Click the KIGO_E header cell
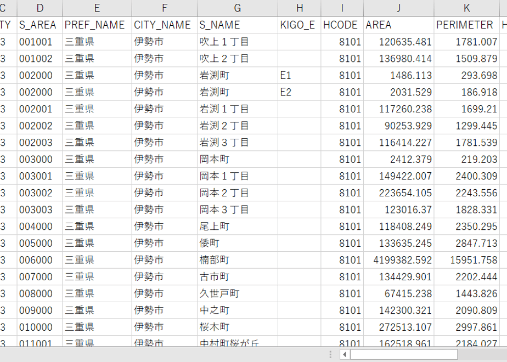Screen dimensions: 507x362 pyautogui.click(x=300, y=25)
